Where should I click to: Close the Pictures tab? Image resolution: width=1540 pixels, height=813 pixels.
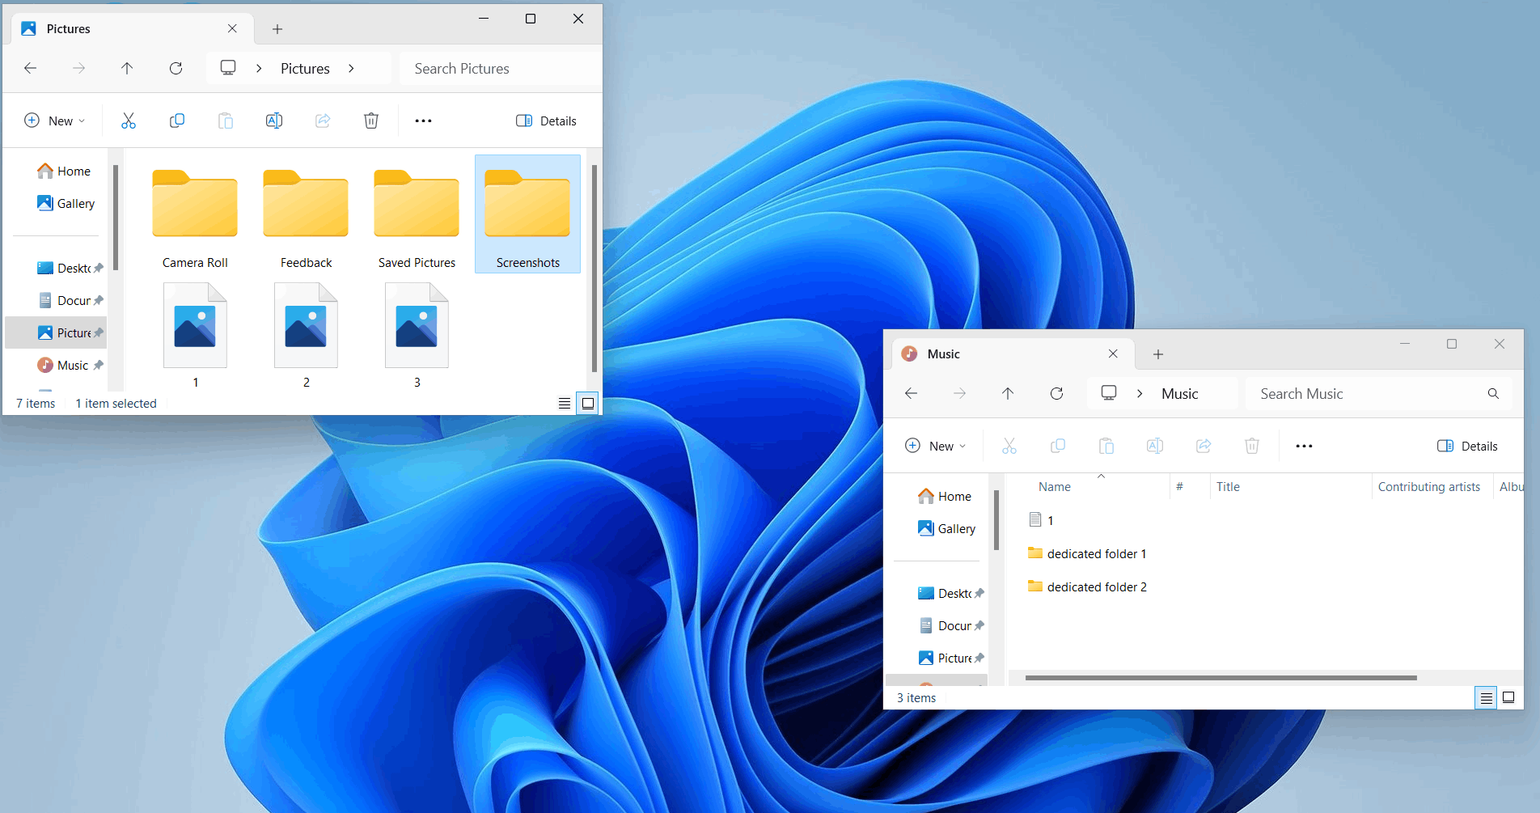(232, 28)
